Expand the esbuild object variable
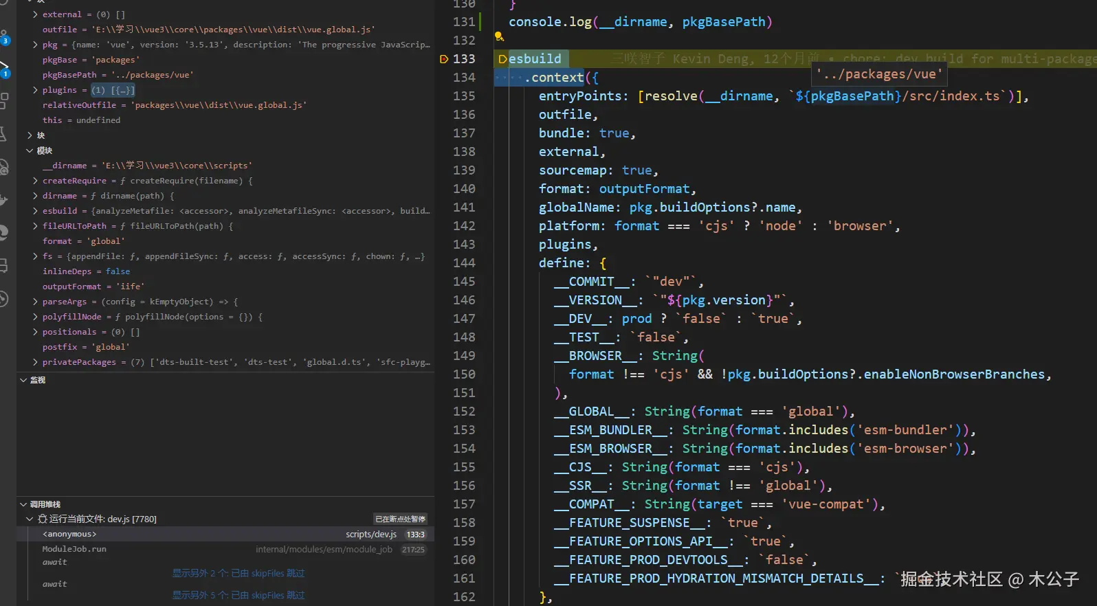The image size is (1097, 606). pos(35,211)
